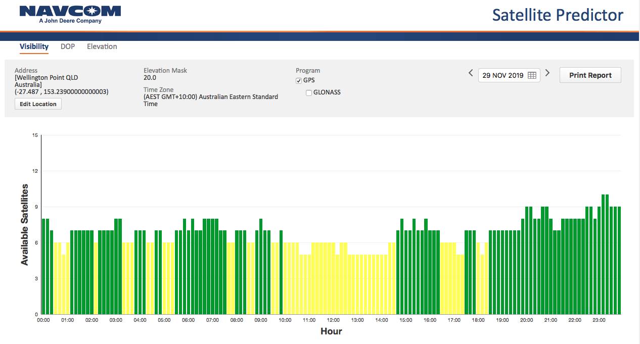Click the Available Satellites axis title
The image size is (640, 344).
click(24, 225)
